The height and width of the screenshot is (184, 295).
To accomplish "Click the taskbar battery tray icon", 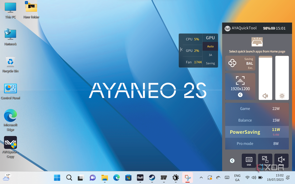I will click(260, 178).
